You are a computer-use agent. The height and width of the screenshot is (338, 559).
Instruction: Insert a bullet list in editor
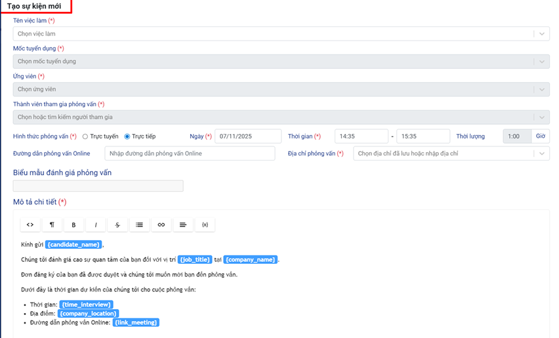click(x=139, y=225)
